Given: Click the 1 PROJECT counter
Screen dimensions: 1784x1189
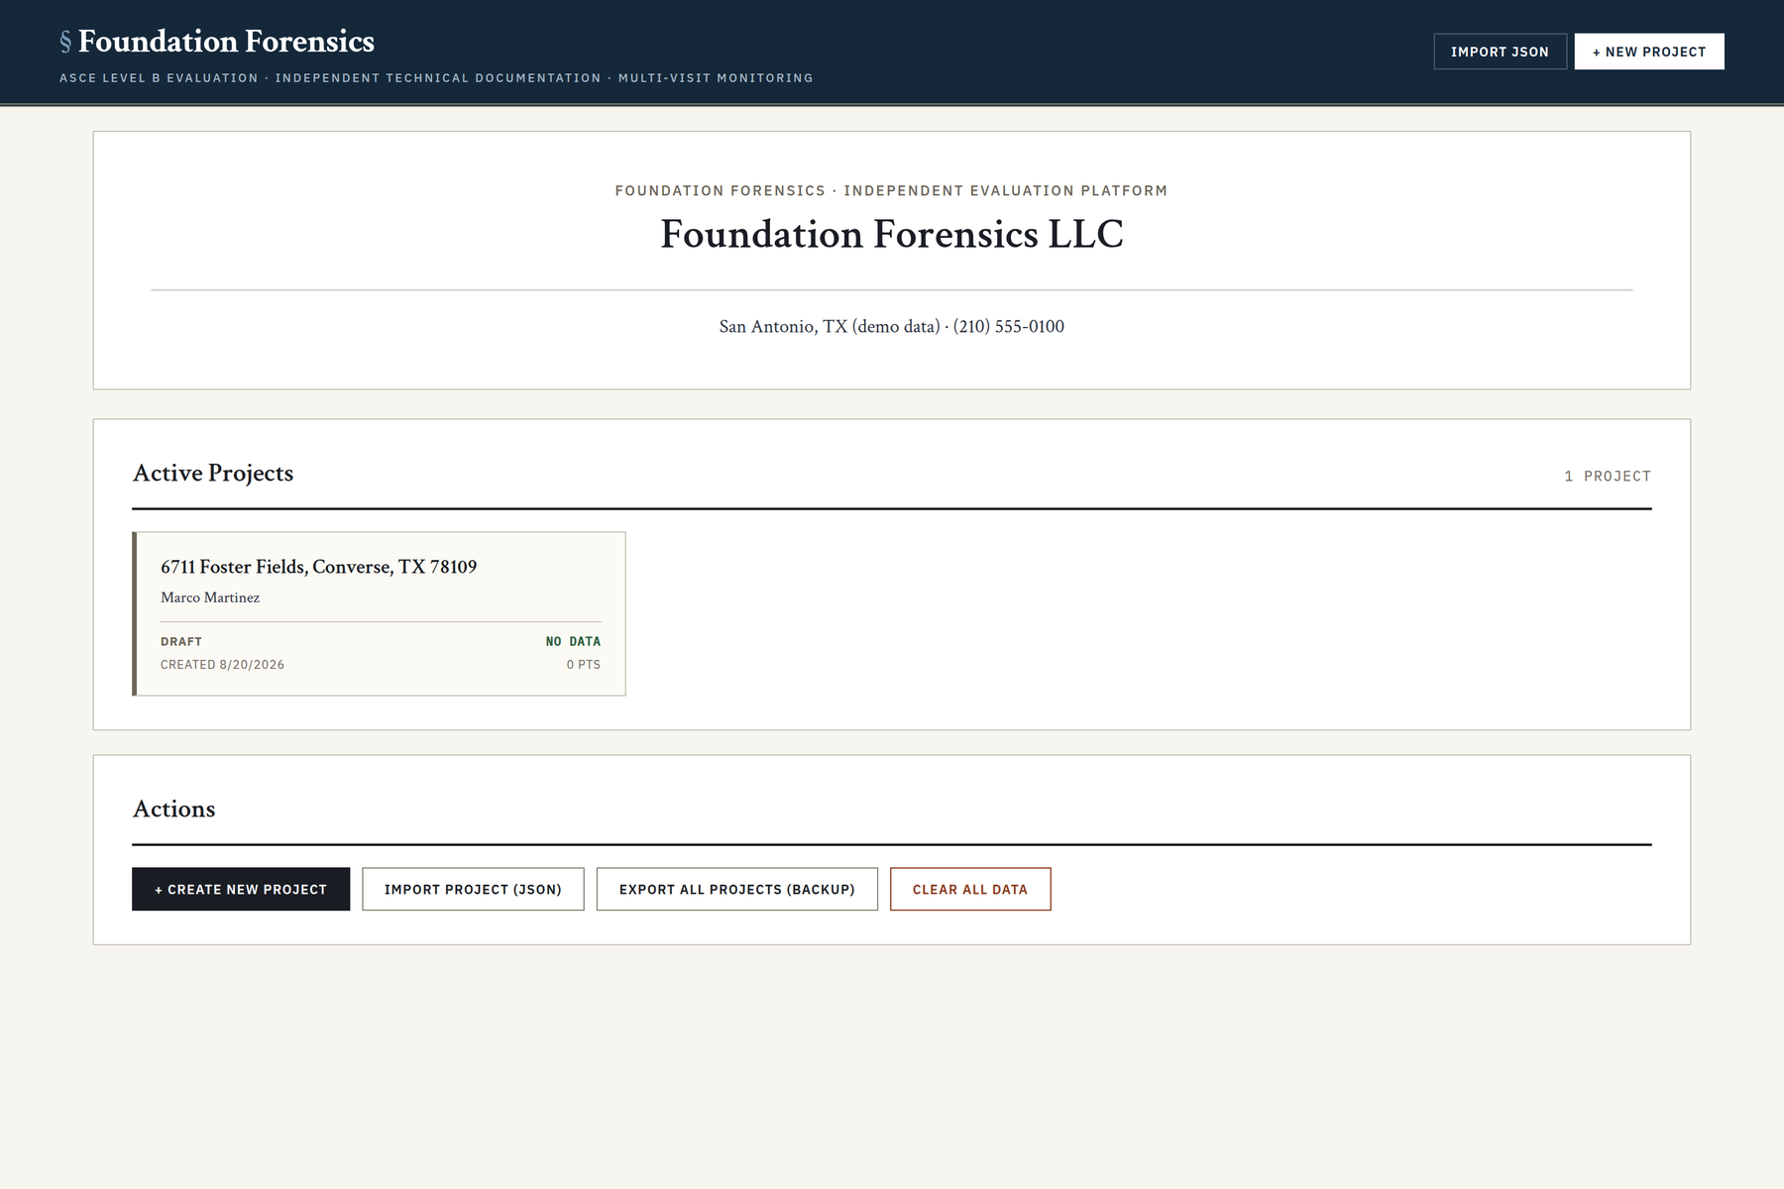Looking at the screenshot, I should click(1608, 477).
